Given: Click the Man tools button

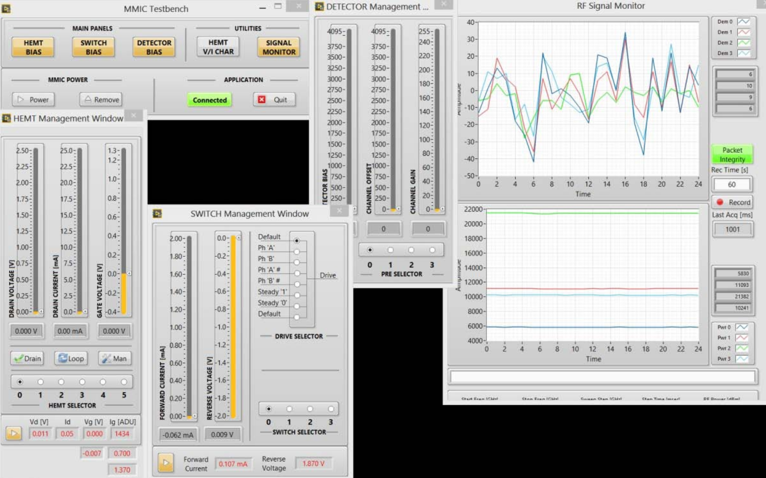Looking at the screenshot, I should tap(114, 358).
